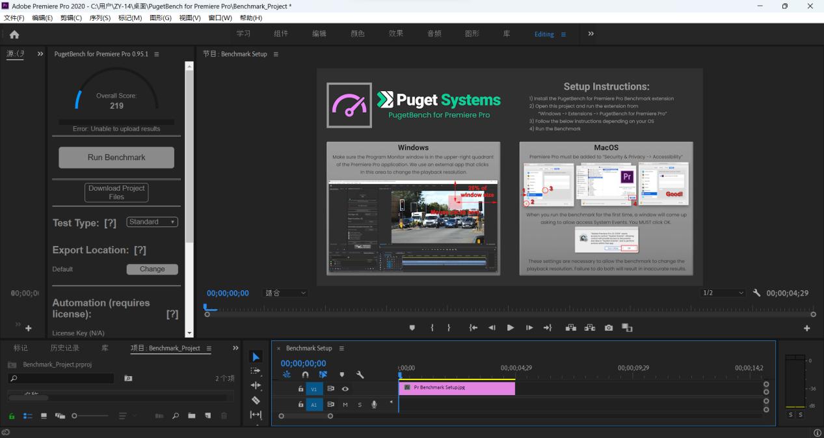Screen dimensions: 824x438
Task: Toggle lock on the V1 track
Action: point(300,389)
